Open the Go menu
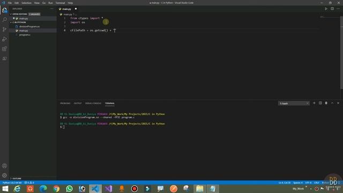The width and height of the screenshot is (343, 193). pyautogui.click(x=44, y=3)
